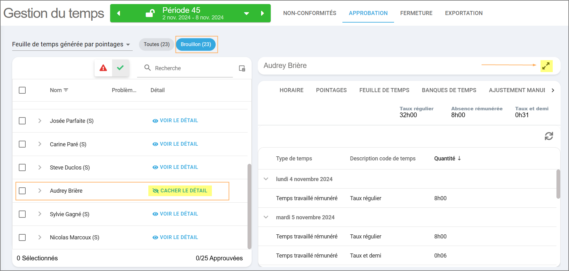Screen dimensions: 569x271
Task: Click the 0h06 quantity value
Action: pos(440,256)
